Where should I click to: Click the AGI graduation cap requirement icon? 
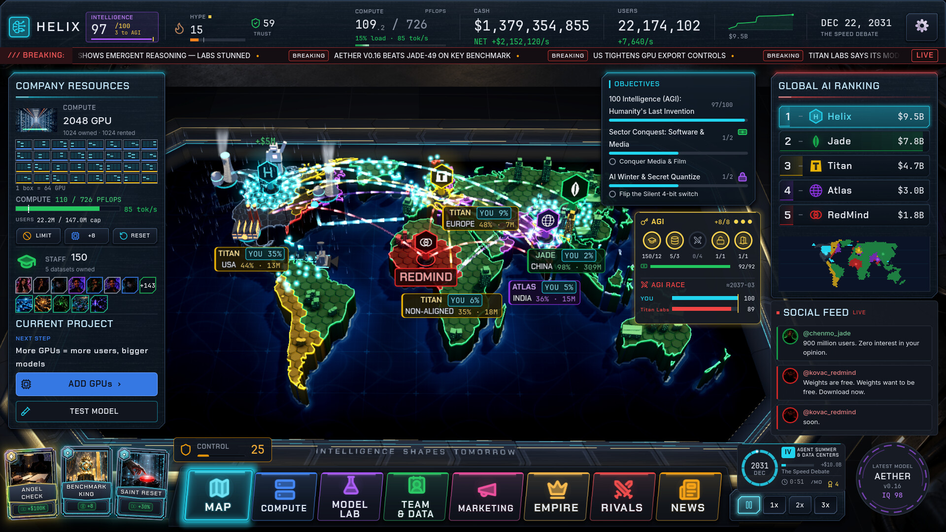[x=651, y=240]
